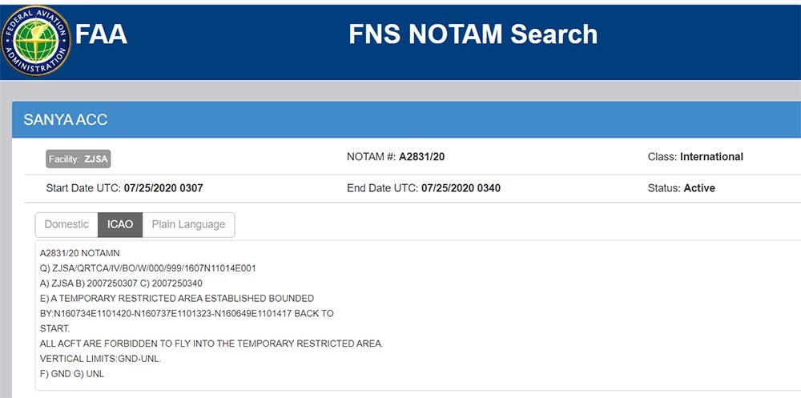Screen dimensions: 801x398
Task: Click the BY: coordinates boundary line
Action: 187,313
